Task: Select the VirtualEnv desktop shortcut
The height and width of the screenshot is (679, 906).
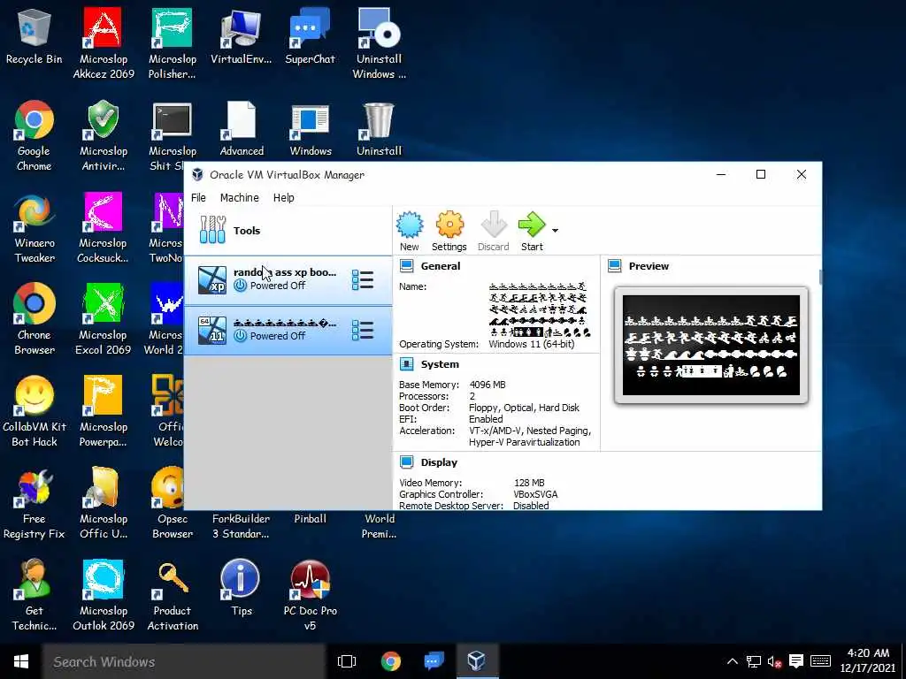Action: click(x=241, y=36)
